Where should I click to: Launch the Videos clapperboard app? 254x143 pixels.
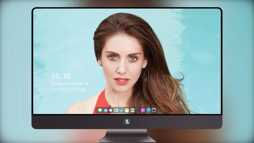(121, 110)
